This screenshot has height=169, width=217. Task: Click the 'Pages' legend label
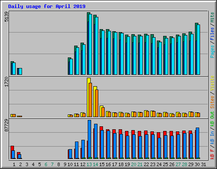point(212,52)
